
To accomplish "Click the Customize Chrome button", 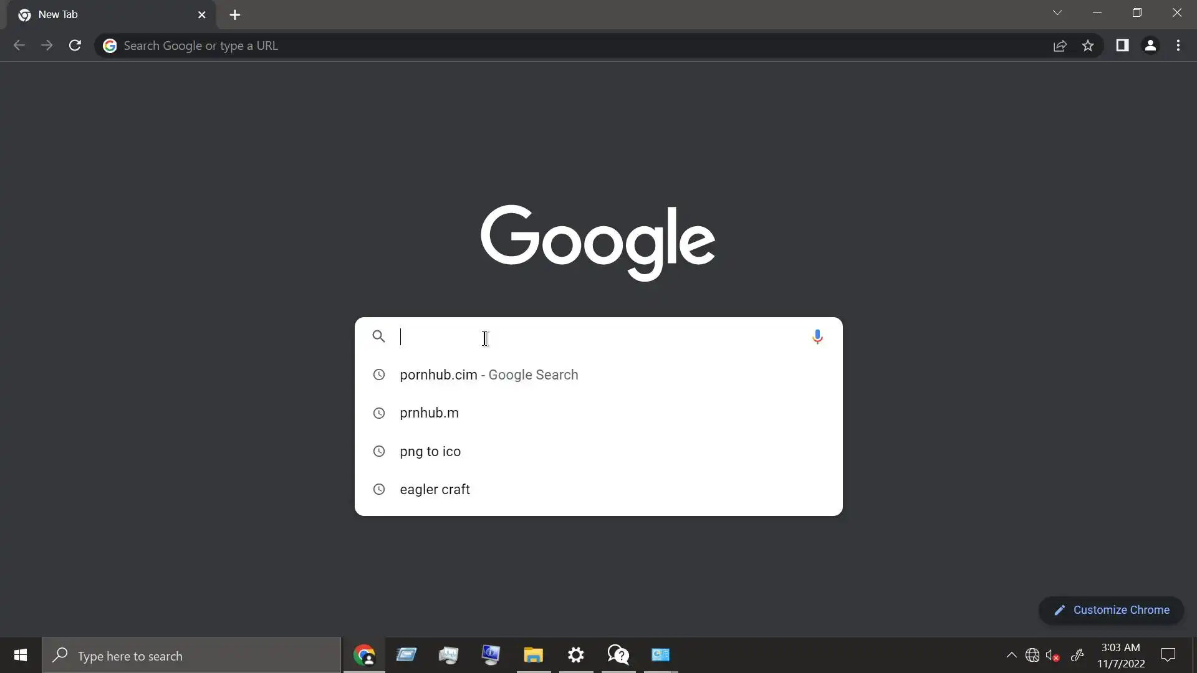I will [x=1111, y=610].
